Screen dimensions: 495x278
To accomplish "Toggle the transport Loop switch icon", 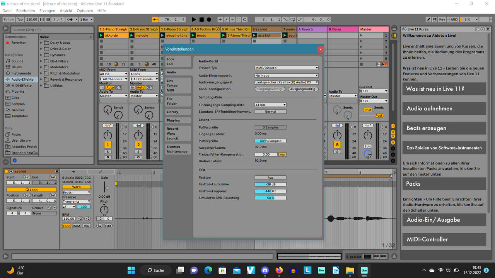I will pyautogui.click(x=293, y=19).
